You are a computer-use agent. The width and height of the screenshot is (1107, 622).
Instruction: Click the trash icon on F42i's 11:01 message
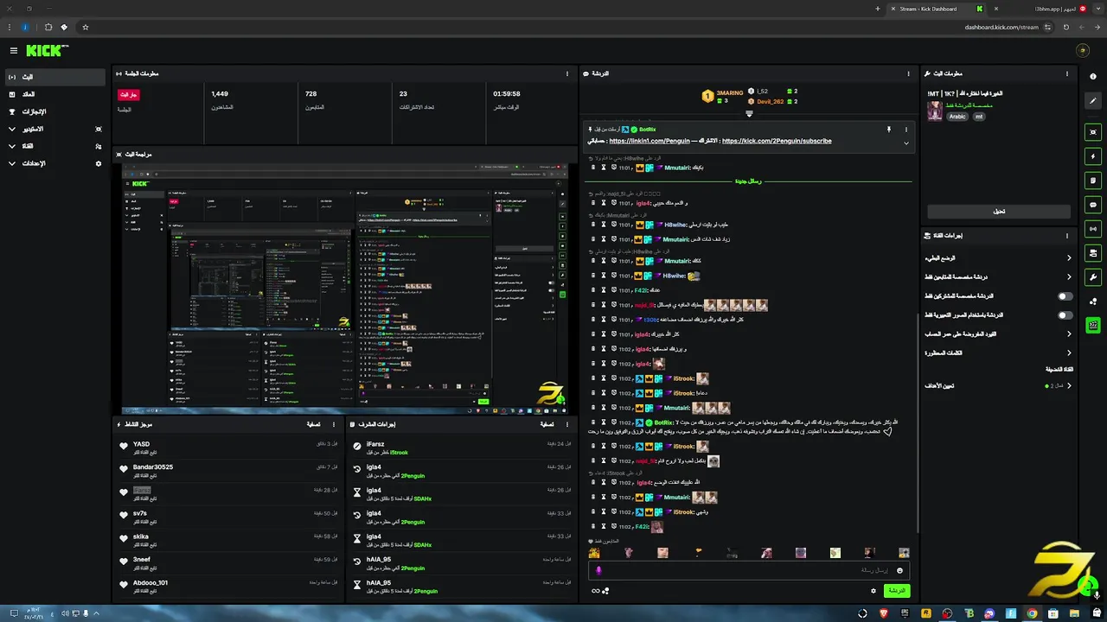pos(592,290)
